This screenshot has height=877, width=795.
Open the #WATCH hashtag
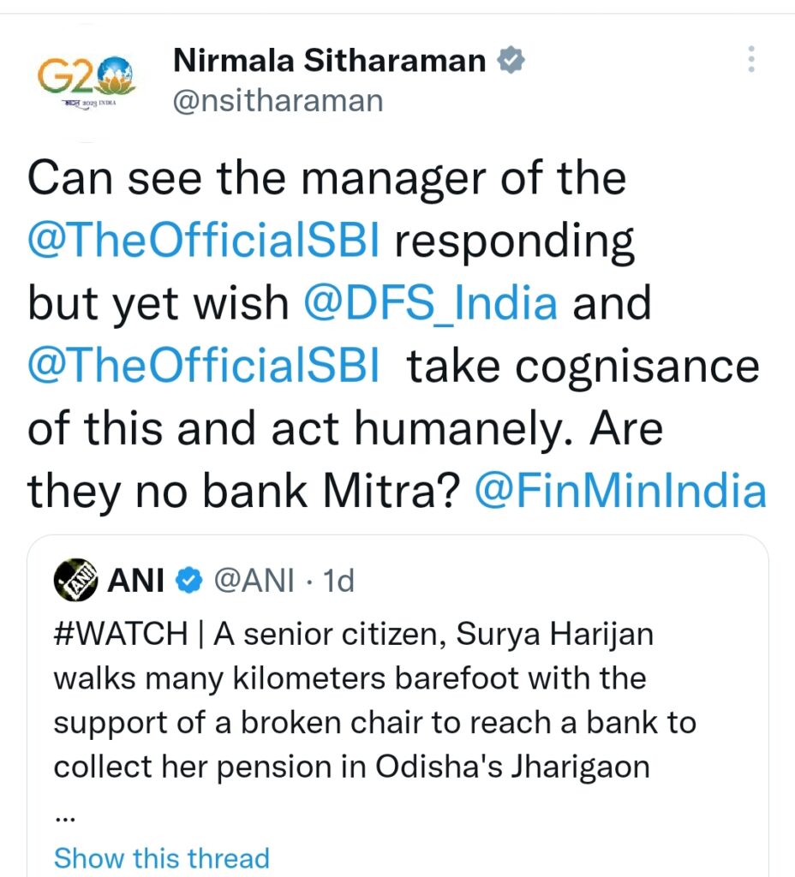pyautogui.click(x=120, y=635)
